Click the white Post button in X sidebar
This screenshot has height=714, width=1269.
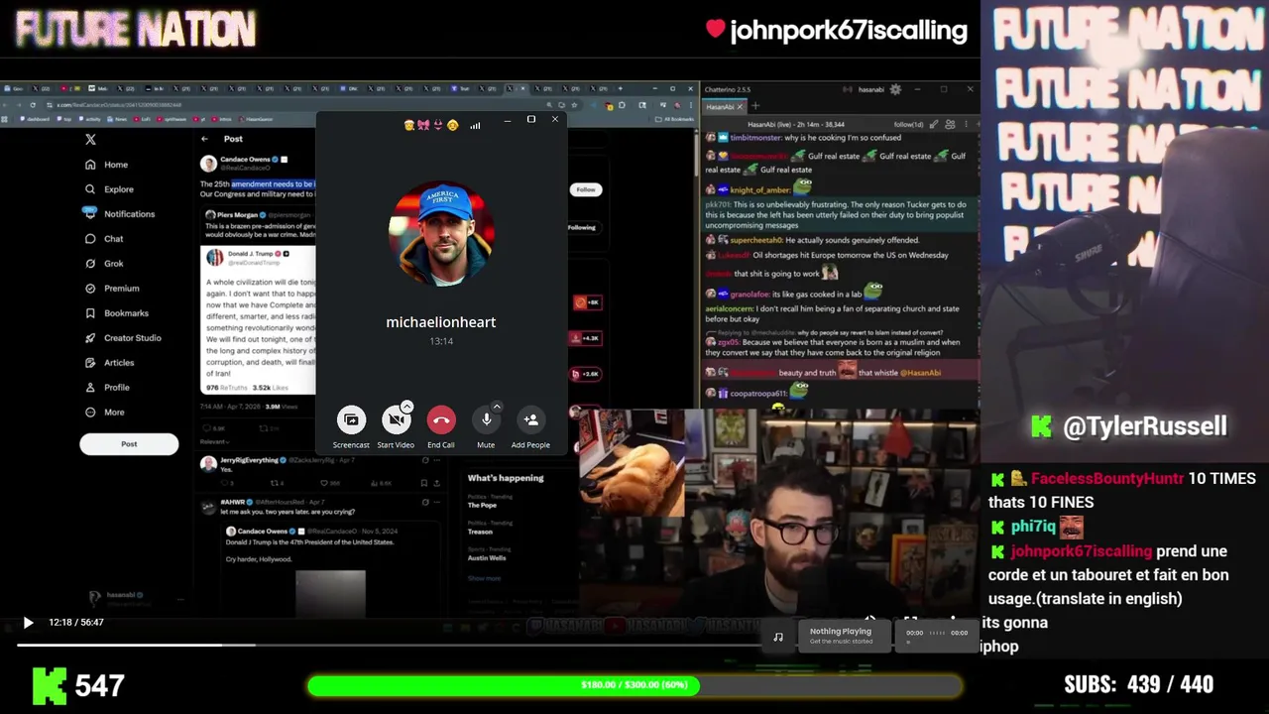(129, 444)
